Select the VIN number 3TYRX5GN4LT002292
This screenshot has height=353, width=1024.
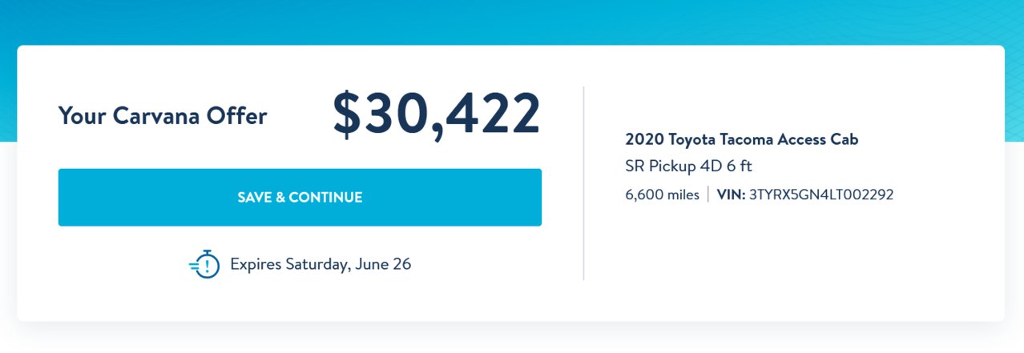pyautogui.click(x=821, y=195)
